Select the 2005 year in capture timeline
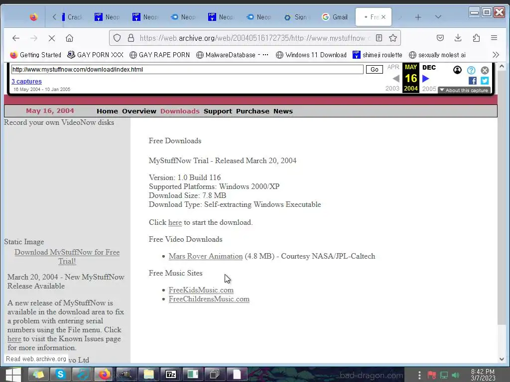 click(429, 89)
